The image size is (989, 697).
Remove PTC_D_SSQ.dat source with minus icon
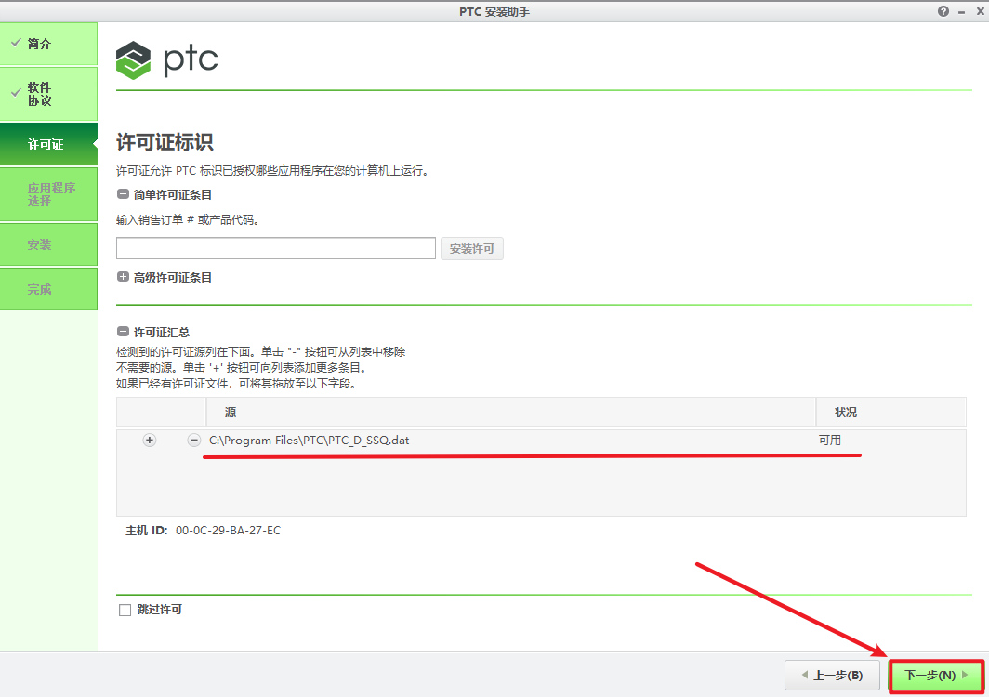(193, 441)
